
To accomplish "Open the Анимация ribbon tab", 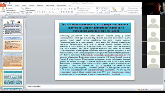I will pos(40,5).
